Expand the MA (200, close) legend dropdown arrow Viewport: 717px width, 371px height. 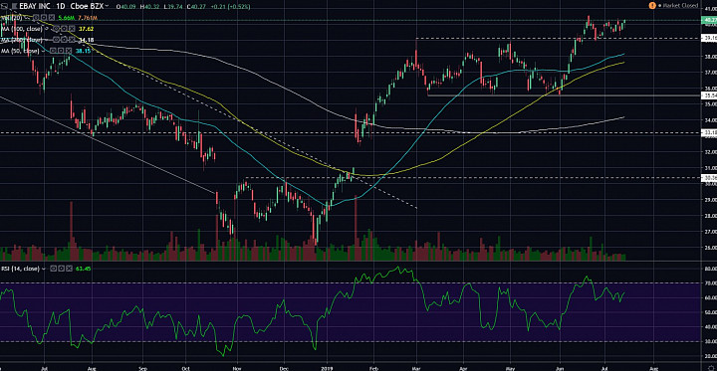(46, 40)
